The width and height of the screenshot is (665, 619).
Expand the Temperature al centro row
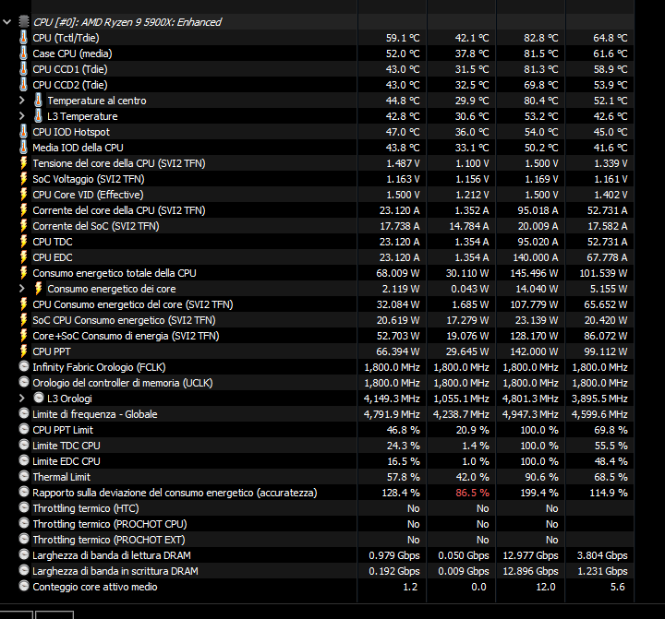22,101
